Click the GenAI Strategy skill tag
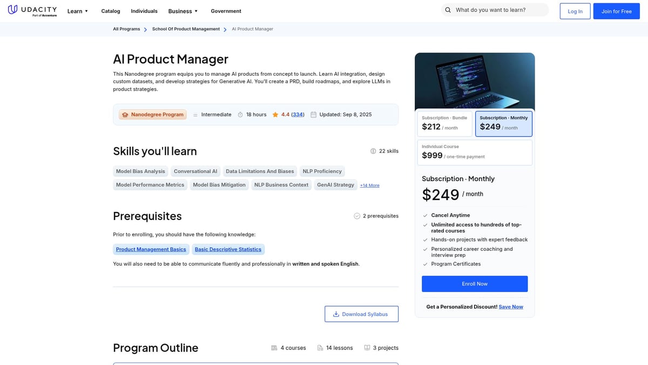Image resolution: width=648 pixels, height=365 pixels. [x=336, y=185]
